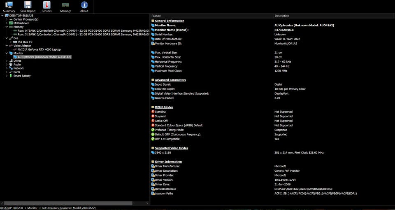Viewport: 395px width, 210px height.
Task: Collapse the DESKTOP-EUI8AJB root node
Action: 2,16
